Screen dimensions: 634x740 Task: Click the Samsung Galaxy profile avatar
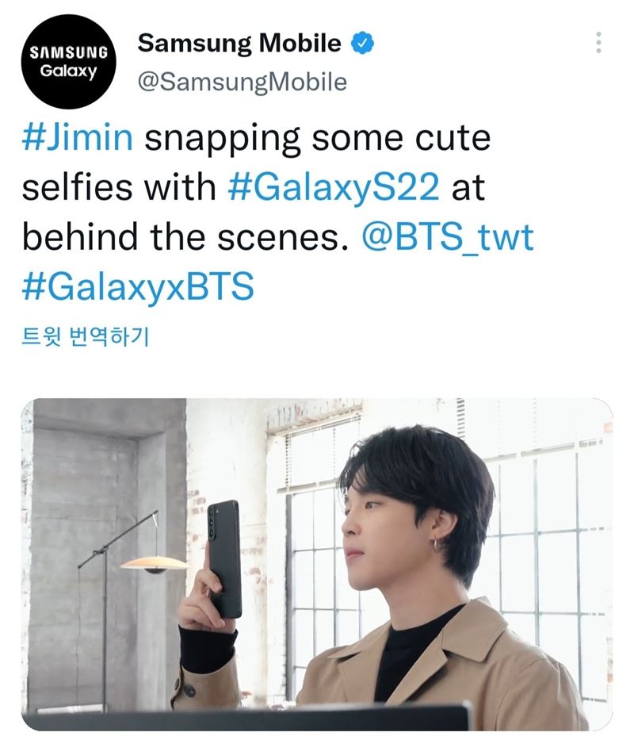point(68,62)
